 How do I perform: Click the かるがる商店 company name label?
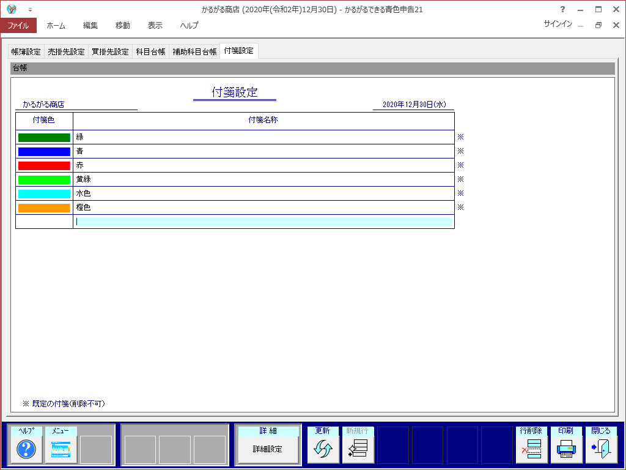43,105
